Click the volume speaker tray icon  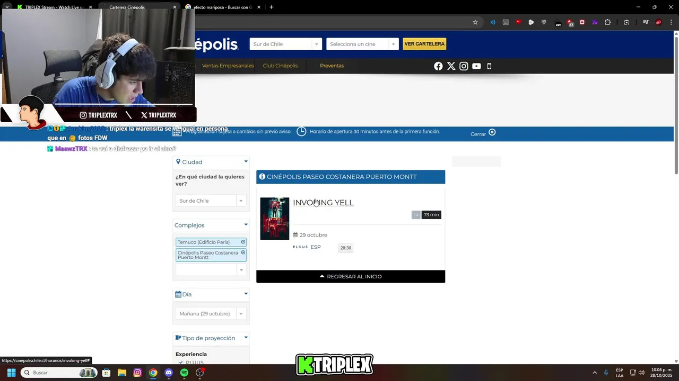click(x=641, y=373)
